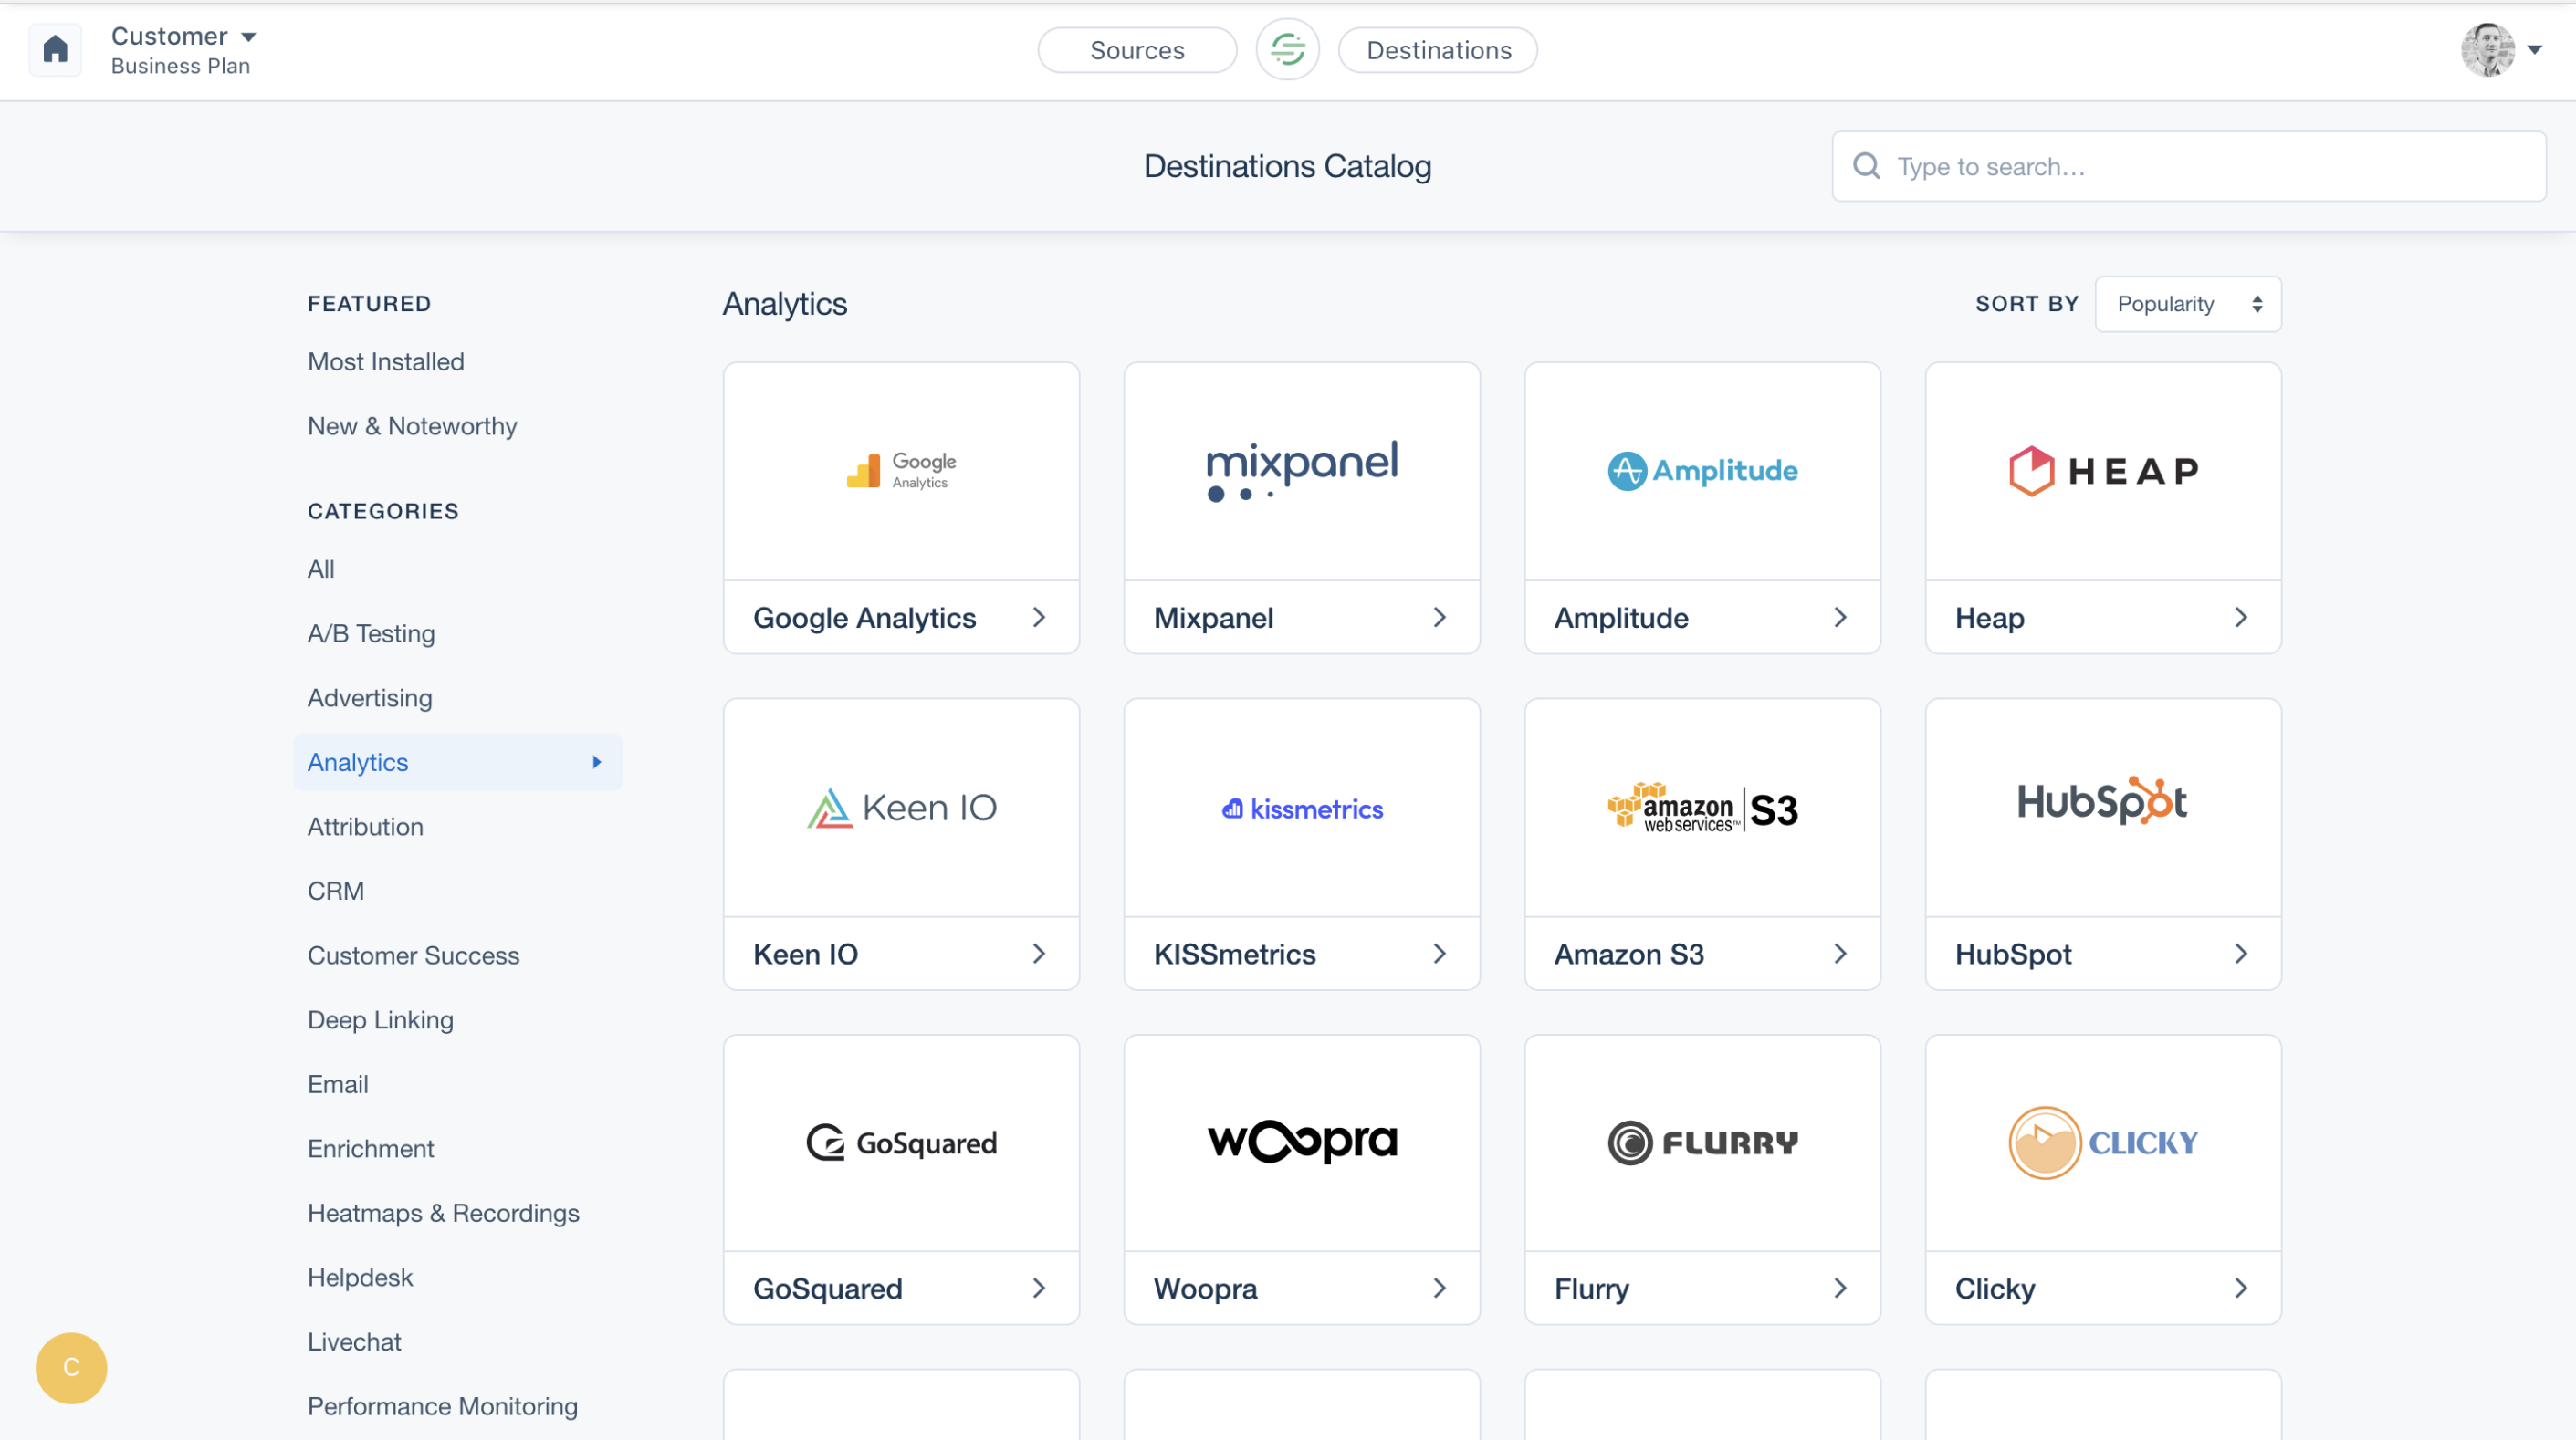The height and width of the screenshot is (1440, 2576).
Task: Select the A/B Testing category
Action: click(x=371, y=634)
